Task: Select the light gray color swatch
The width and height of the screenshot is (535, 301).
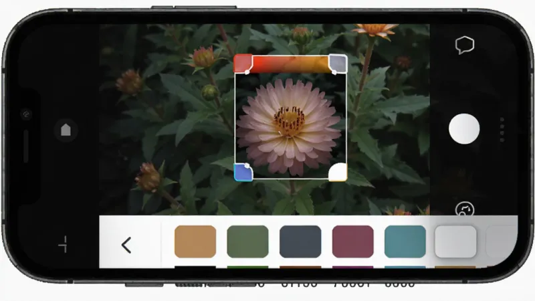Action: (x=455, y=241)
